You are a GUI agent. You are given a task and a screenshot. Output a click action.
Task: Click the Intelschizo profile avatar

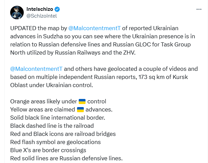pyautogui.click(x=17, y=12)
